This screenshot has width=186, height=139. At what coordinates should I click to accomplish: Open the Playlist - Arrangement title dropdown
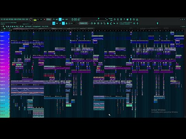pyautogui.click(x=38, y=26)
